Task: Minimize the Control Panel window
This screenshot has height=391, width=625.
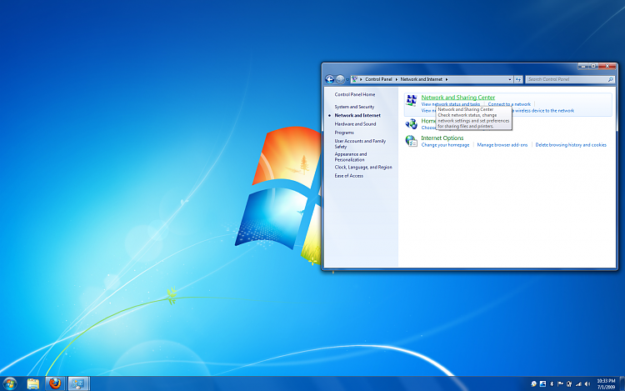Action: (583, 66)
